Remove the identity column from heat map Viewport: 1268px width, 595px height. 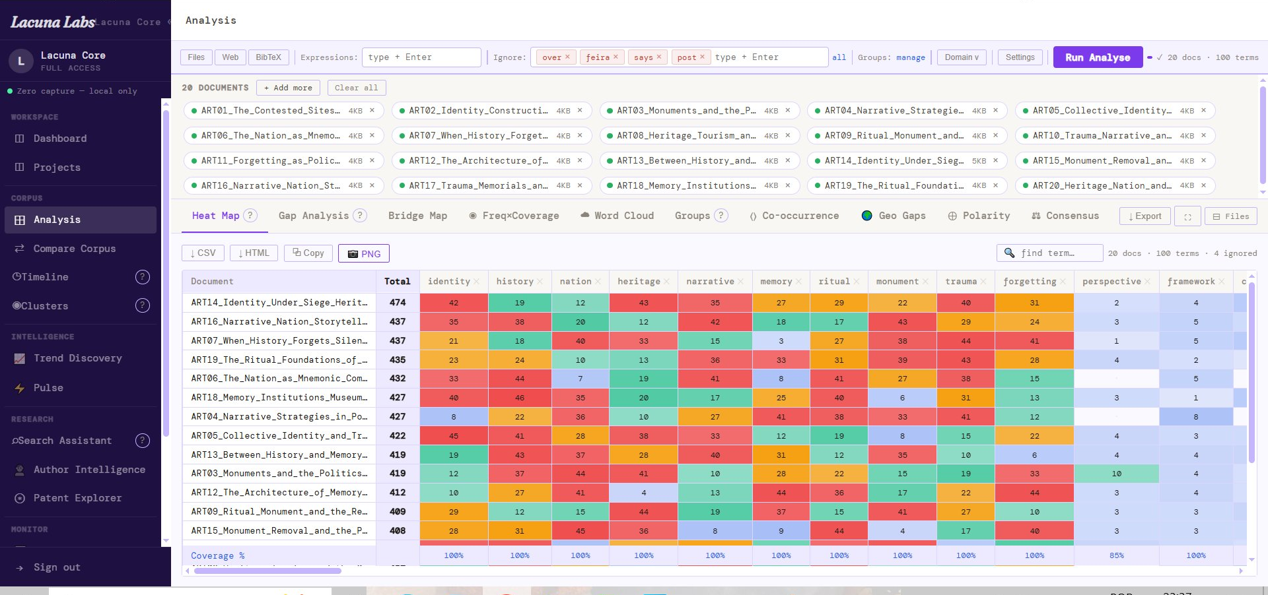click(477, 282)
